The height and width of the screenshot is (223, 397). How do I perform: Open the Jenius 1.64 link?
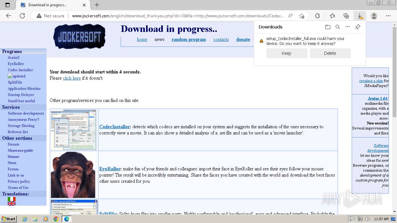378,98
